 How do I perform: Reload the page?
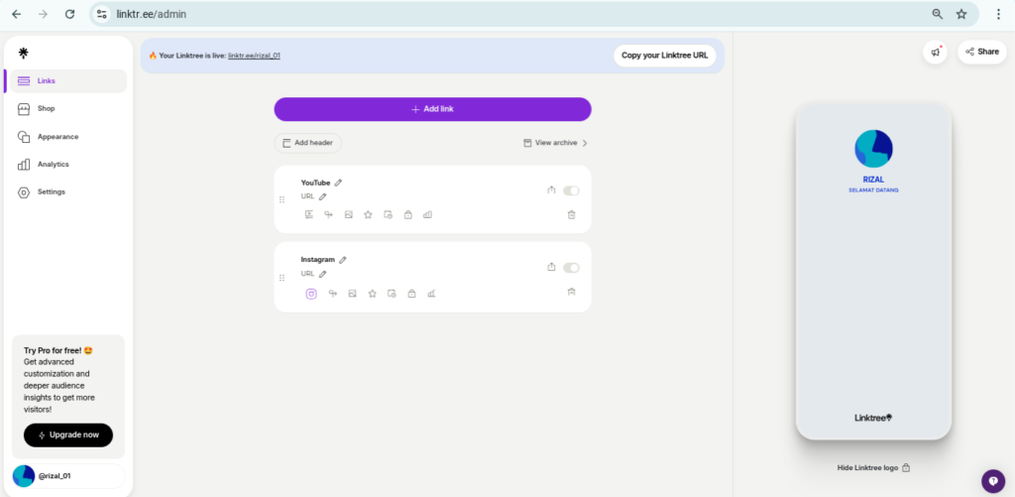pos(70,14)
